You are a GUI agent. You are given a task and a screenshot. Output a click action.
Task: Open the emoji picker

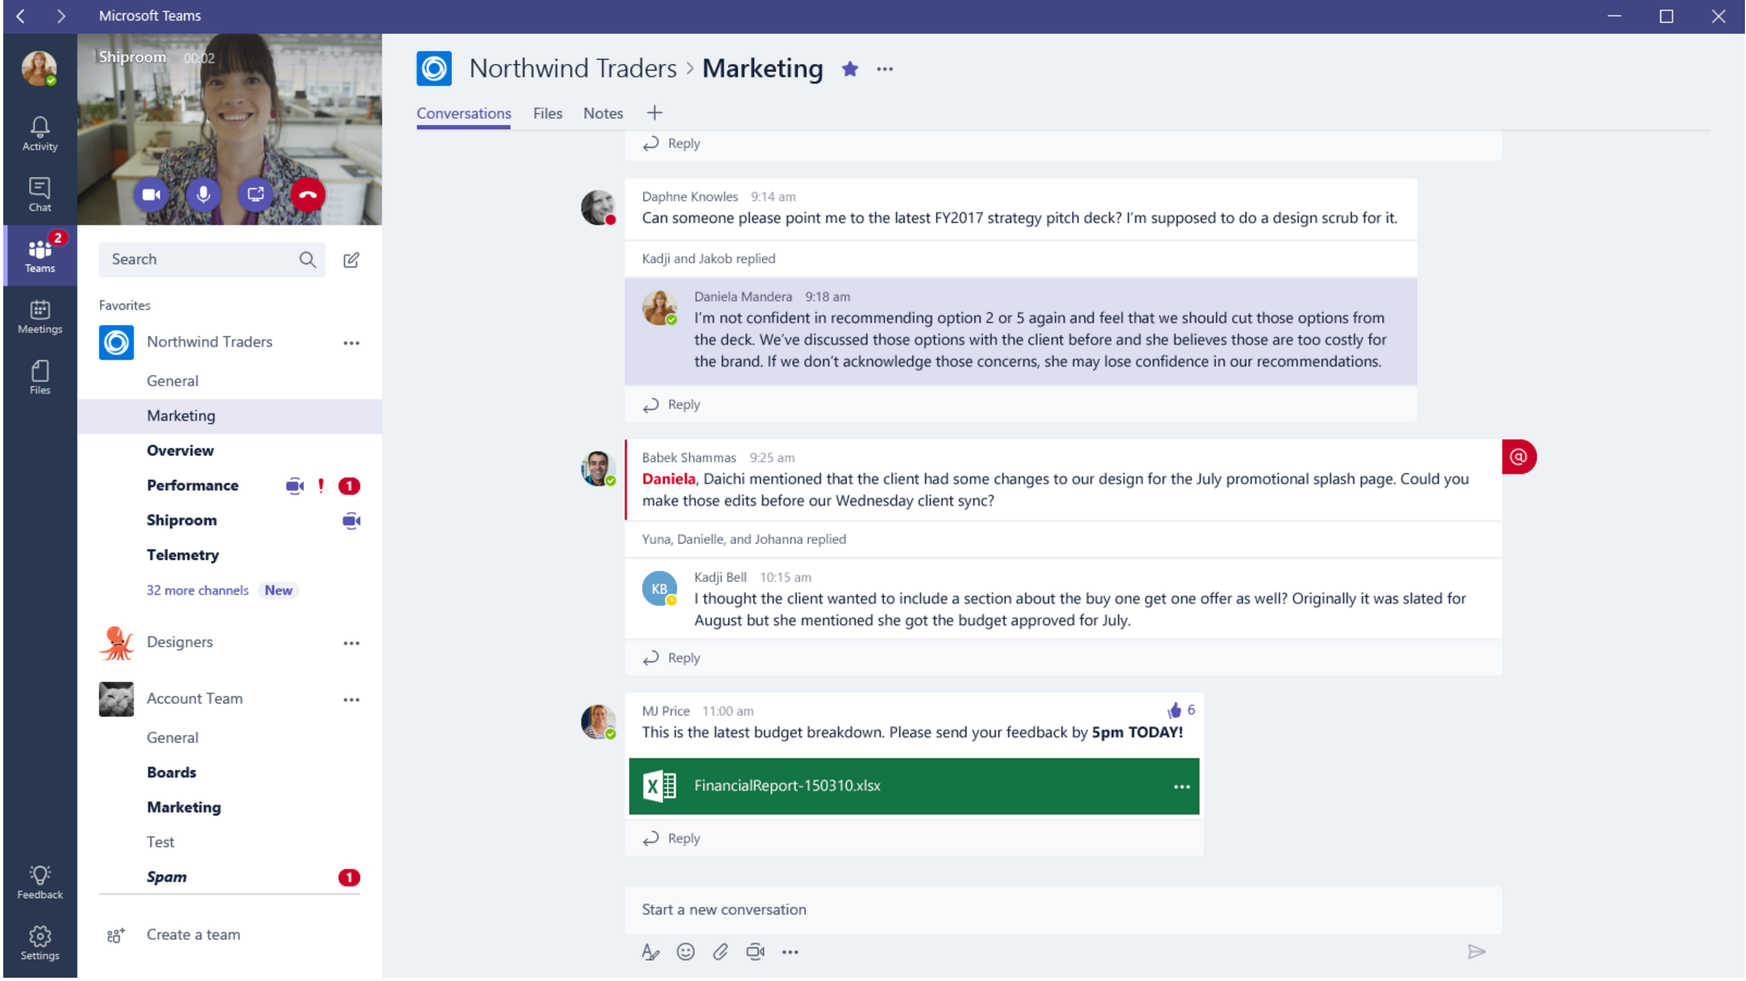pyautogui.click(x=686, y=953)
